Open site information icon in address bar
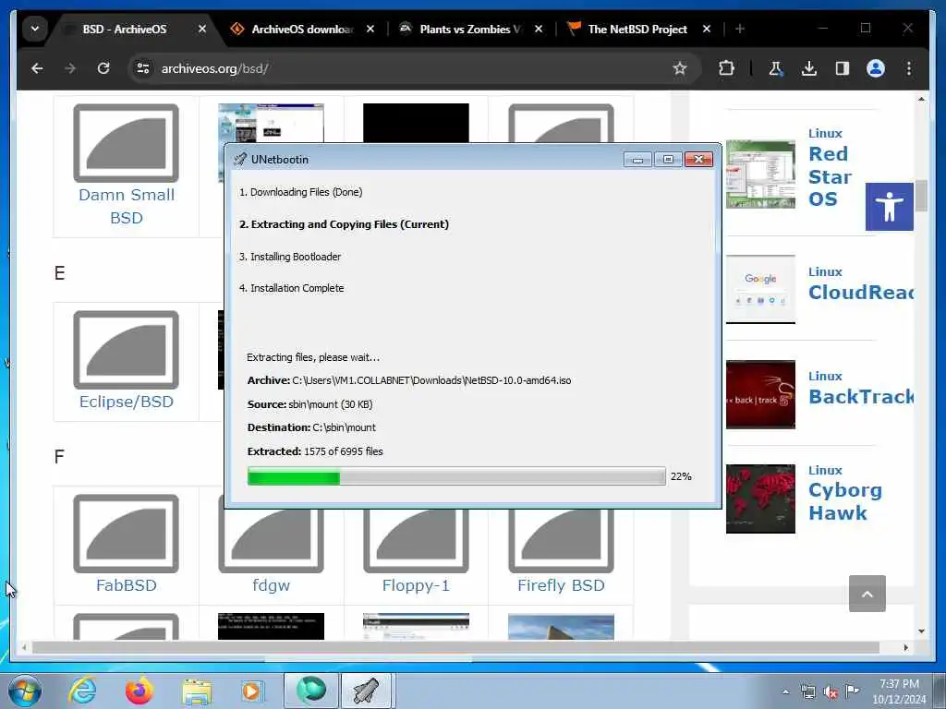 tap(143, 68)
